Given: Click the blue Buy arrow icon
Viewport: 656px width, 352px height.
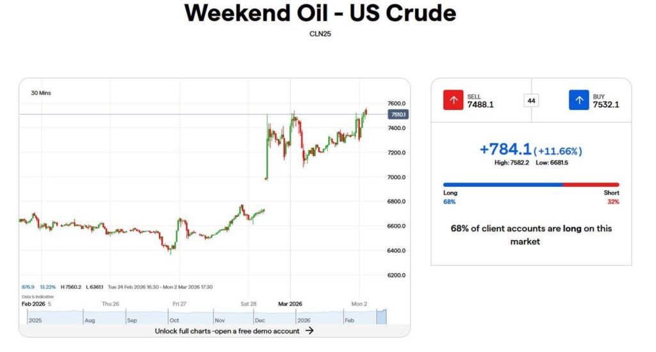Looking at the screenshot, I should coord(578,100).
